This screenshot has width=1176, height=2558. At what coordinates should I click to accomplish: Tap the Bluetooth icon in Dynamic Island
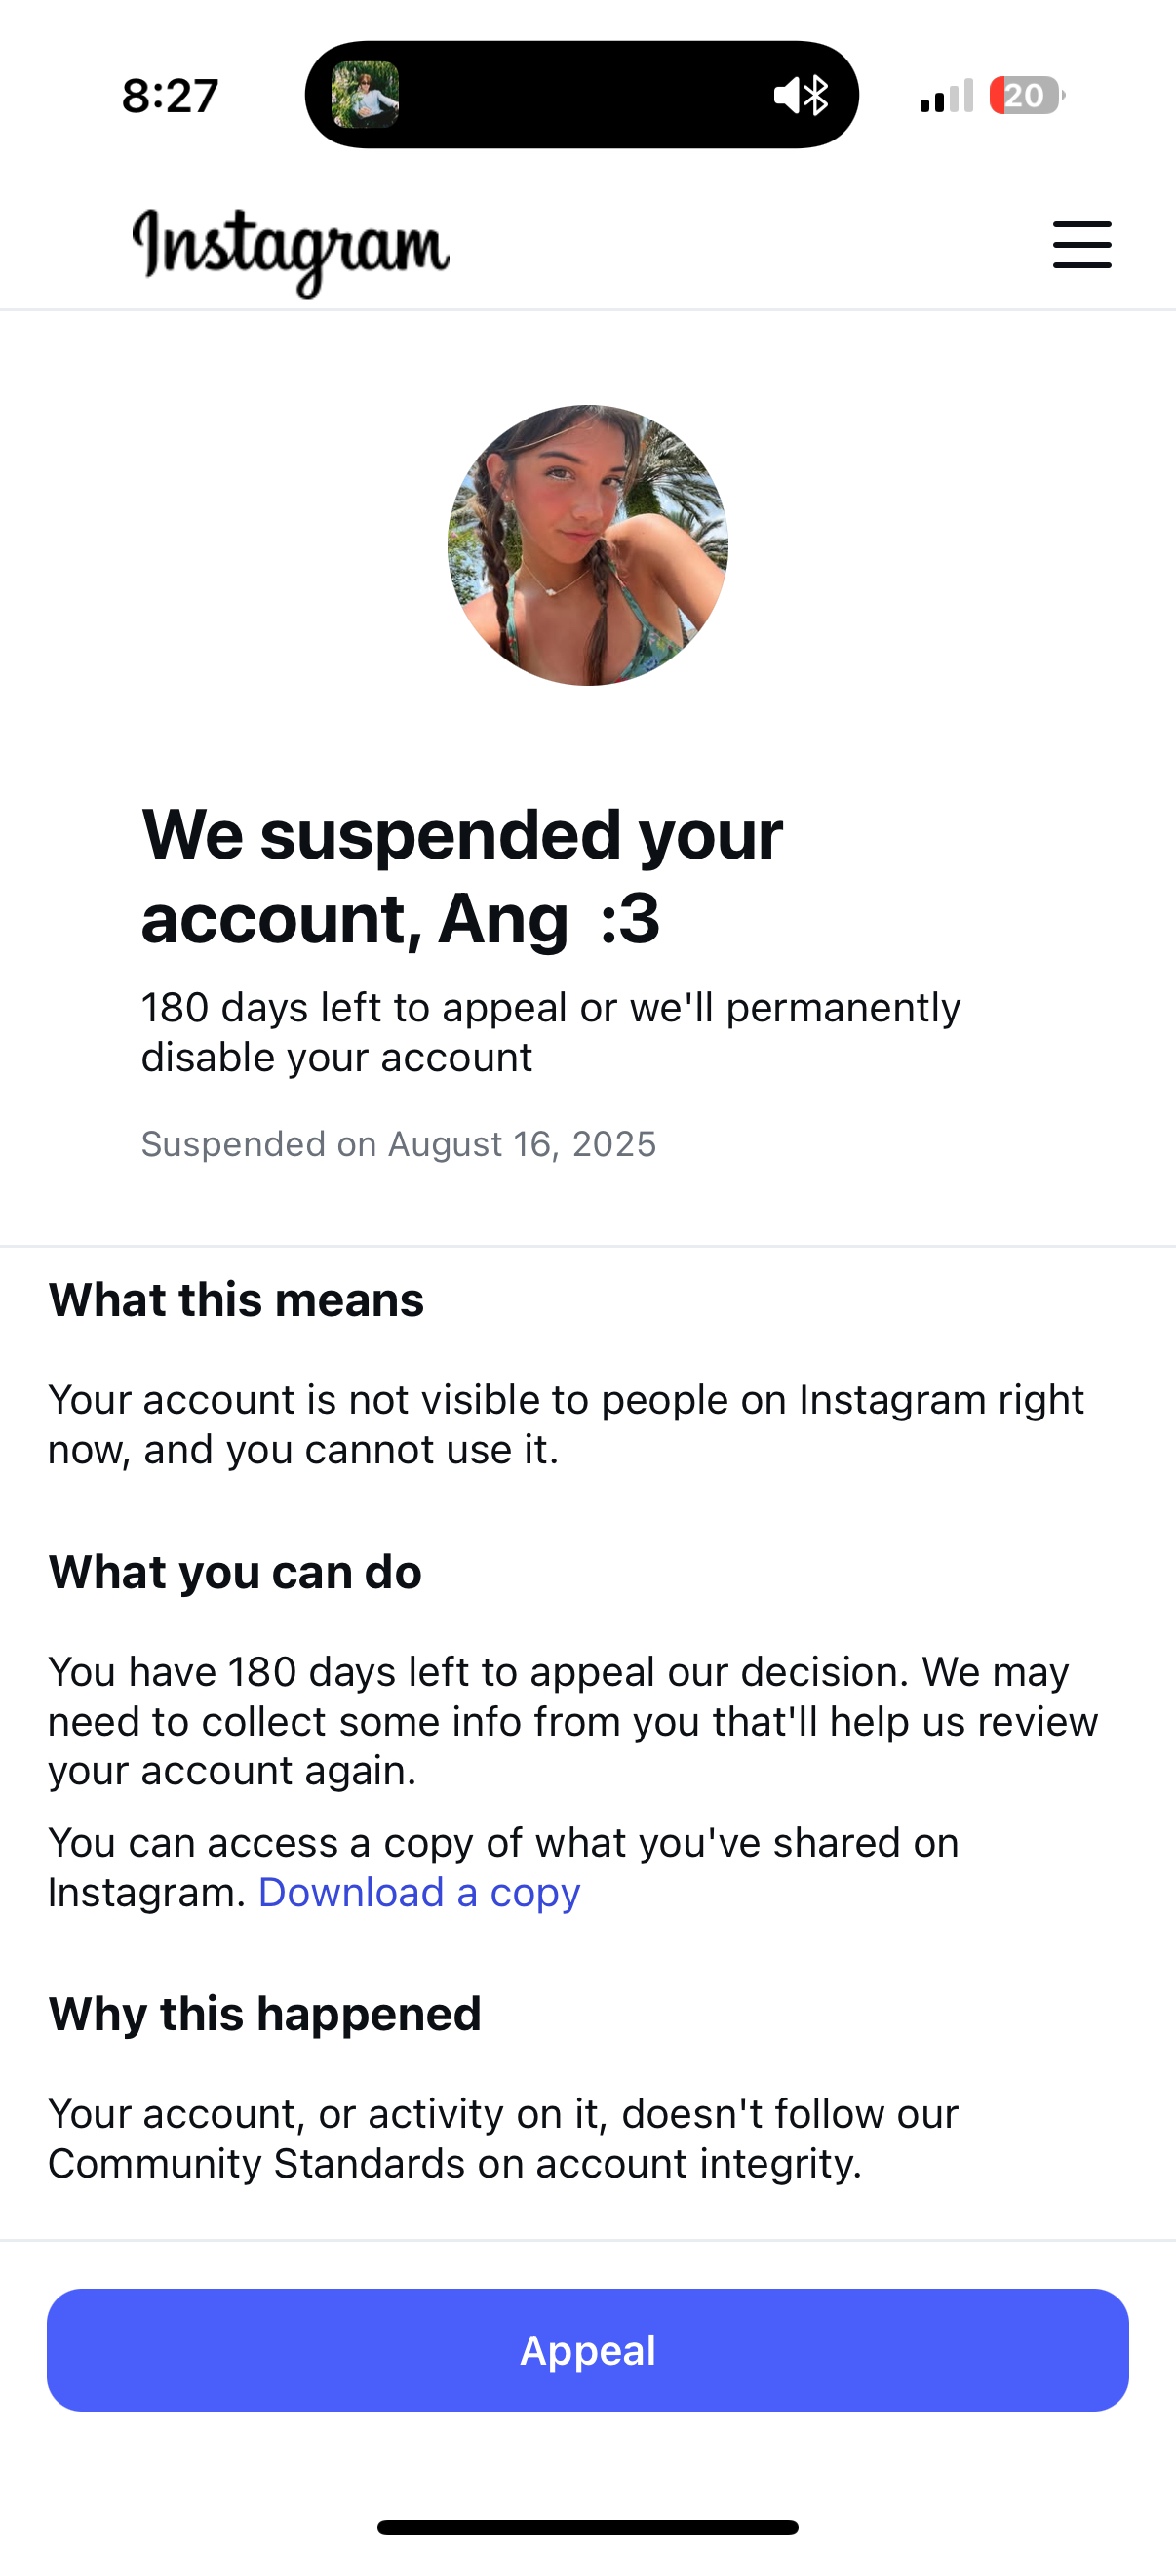(817, 96)
